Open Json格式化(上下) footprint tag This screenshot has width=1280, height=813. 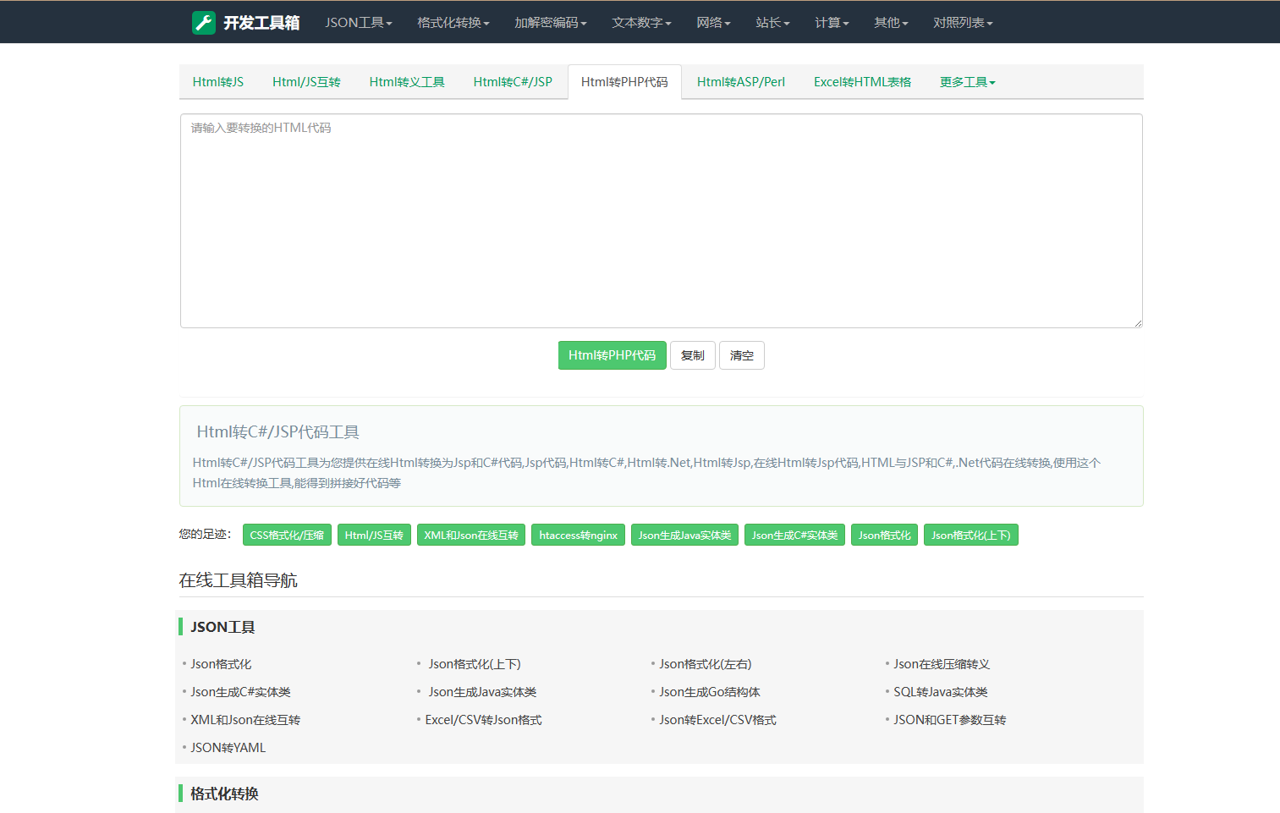971,535
